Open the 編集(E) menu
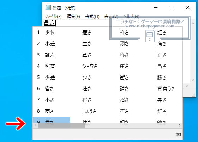Viewport: 198px width, 142px height. click(x=73, y=17)
